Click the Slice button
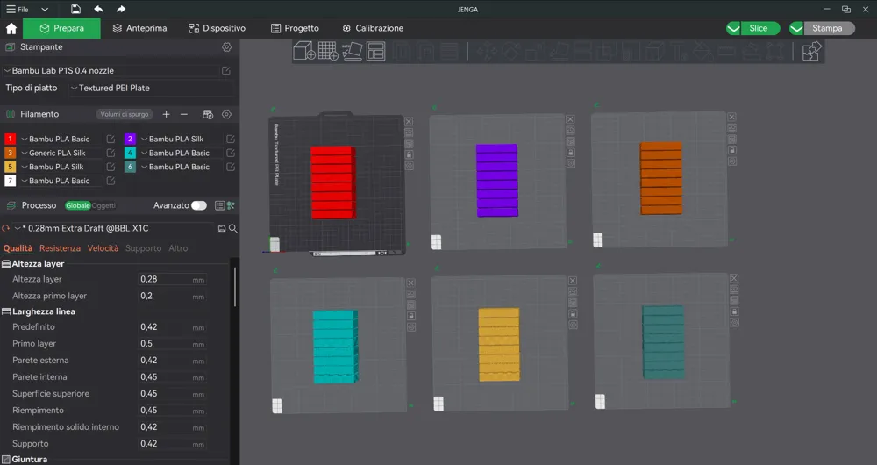The width and height of the screenshot is (877, 465). pos(759,29)
